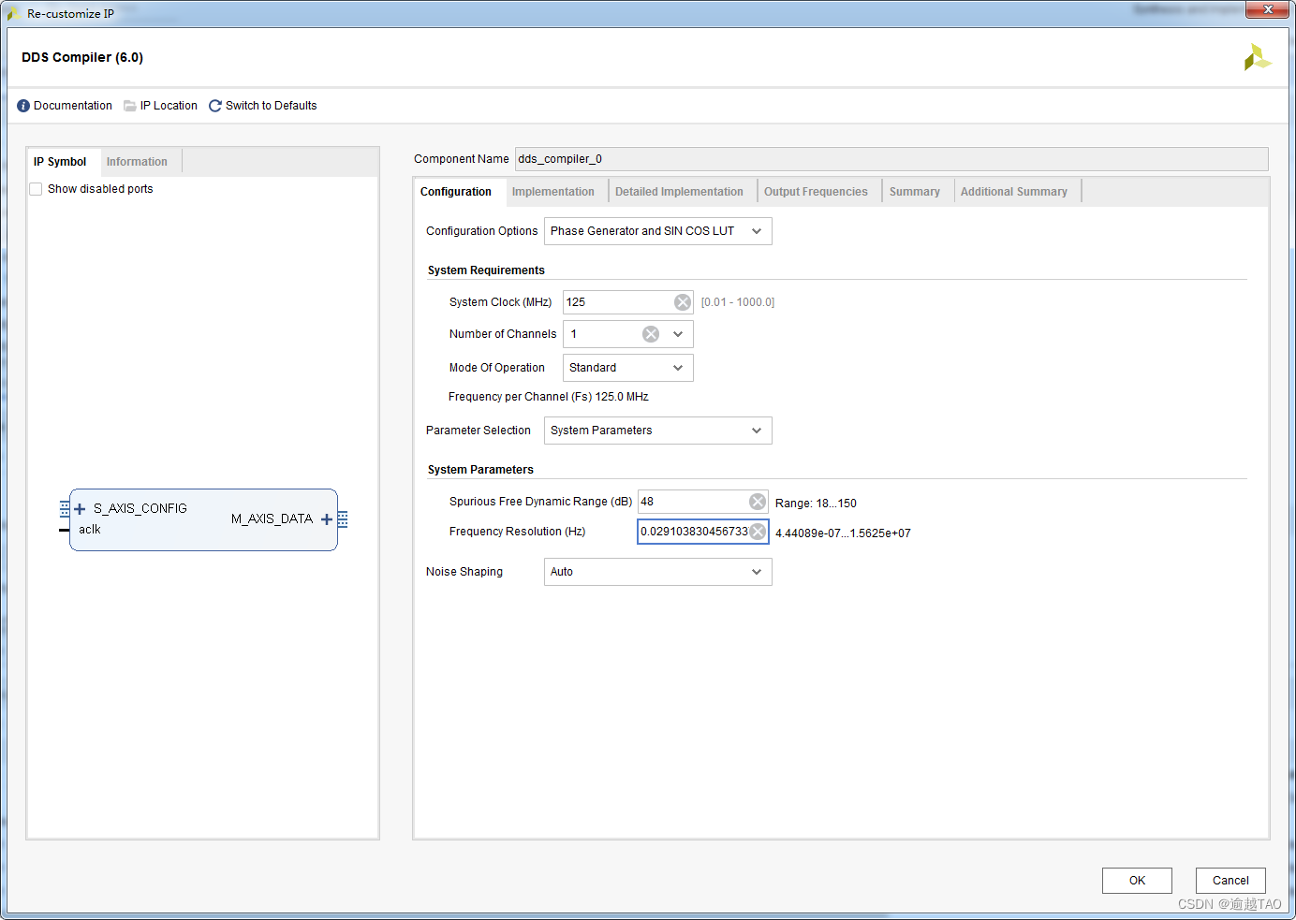Enable Show disabled ports checkbox

pos(36,189)
